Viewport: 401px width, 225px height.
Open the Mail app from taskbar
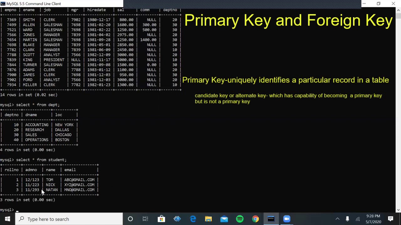pos(224,219)
